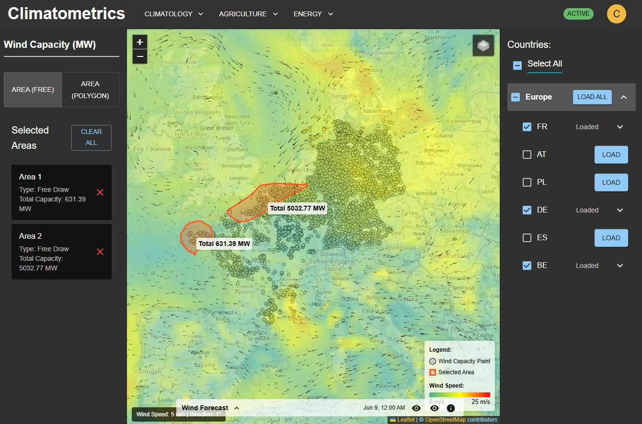Check the AT country checkbox
The image size is (642, 424).
527,154
